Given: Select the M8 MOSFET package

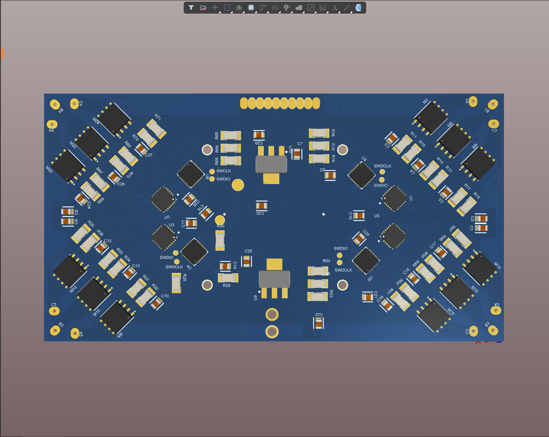Looking at the screenshot, I should point(117,317).
